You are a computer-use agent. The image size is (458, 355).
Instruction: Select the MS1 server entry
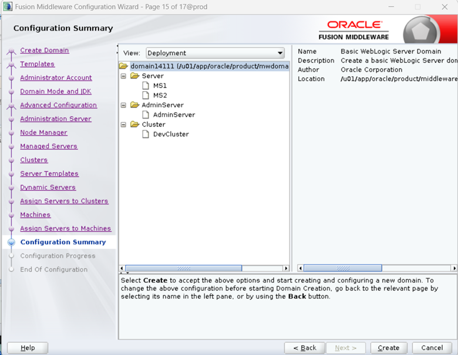click(160, 86)
